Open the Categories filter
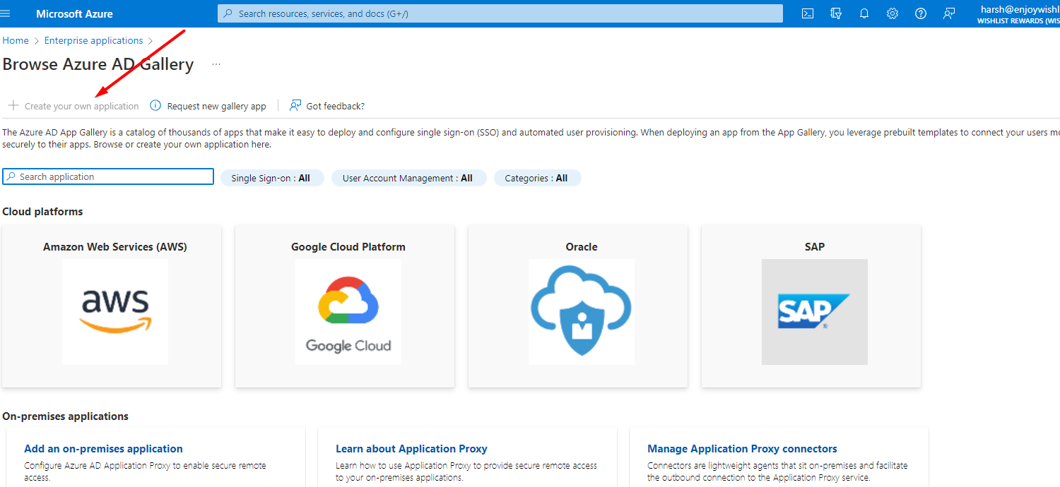1060x487 pixels. [x=537, y=178]
